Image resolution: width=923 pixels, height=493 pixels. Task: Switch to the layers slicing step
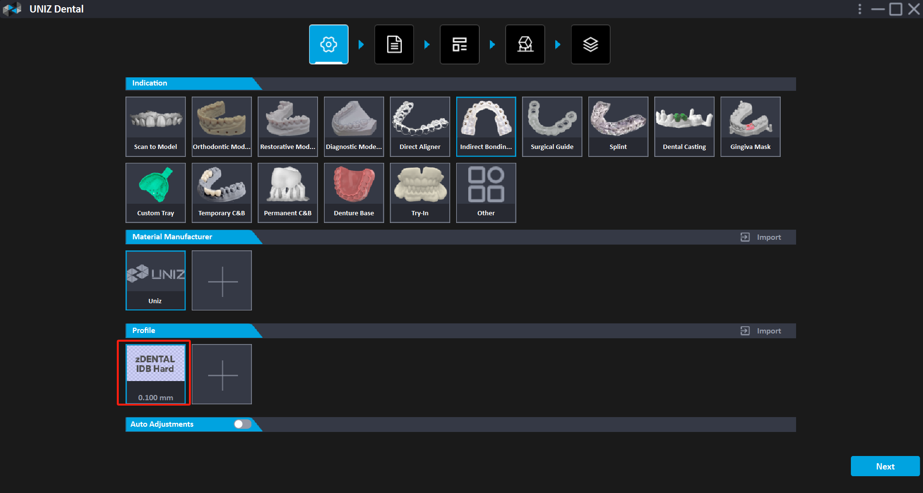(x=590, y=45)
